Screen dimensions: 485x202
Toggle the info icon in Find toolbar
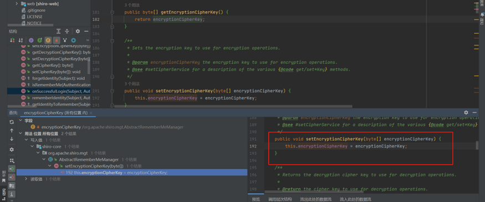[x=12, y=194]
